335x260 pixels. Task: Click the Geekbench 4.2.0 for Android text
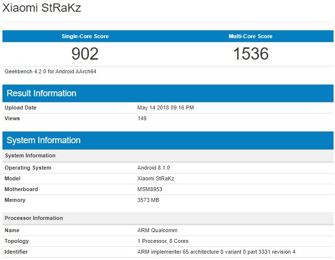click(x=50, y=71)
